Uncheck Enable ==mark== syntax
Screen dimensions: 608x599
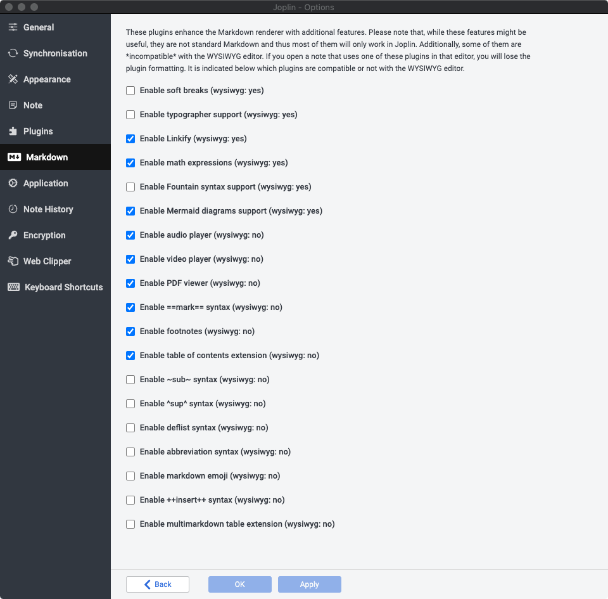pos(130,307)
